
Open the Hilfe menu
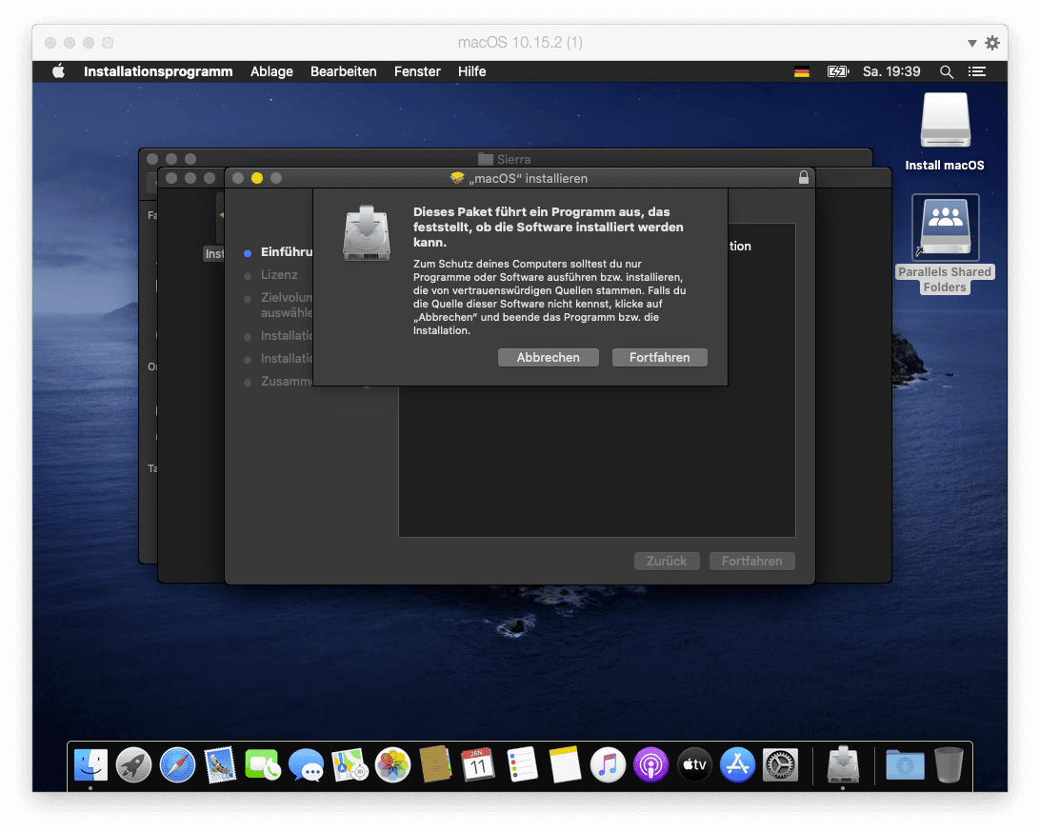(471, 71)
